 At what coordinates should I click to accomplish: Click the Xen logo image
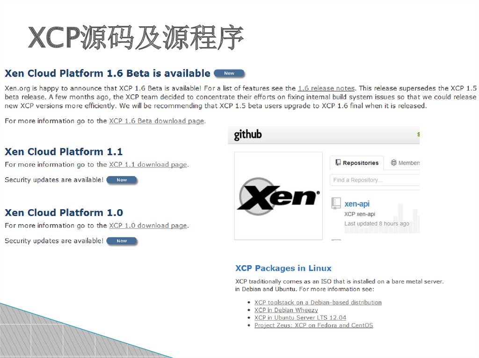(278, 196)
